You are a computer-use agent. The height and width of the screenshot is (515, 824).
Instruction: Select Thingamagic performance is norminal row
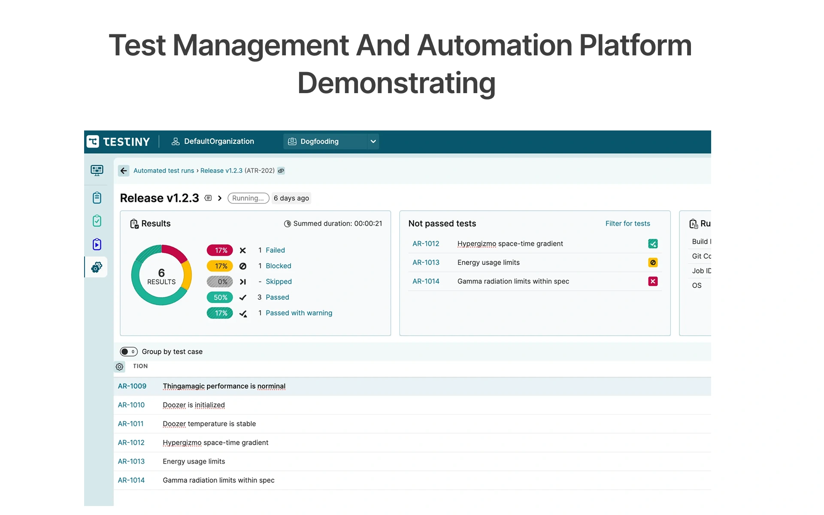tap(412, 386)
